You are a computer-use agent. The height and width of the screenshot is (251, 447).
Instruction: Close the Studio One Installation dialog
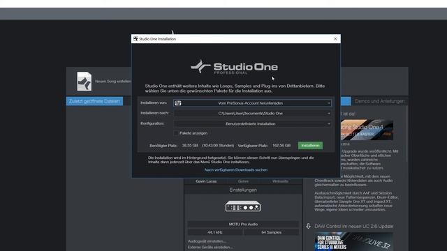pos(335,39)
